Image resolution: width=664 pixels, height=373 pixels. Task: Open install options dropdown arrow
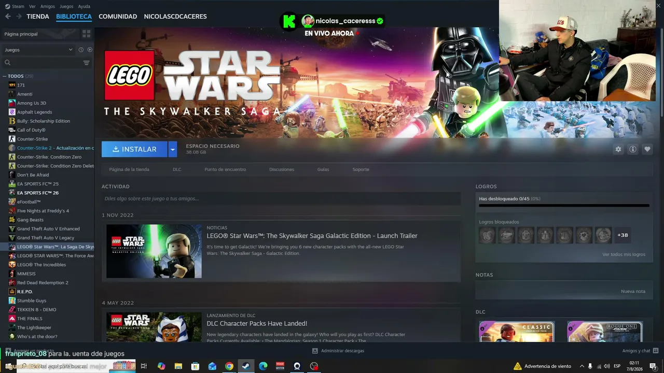coord(173,149)
